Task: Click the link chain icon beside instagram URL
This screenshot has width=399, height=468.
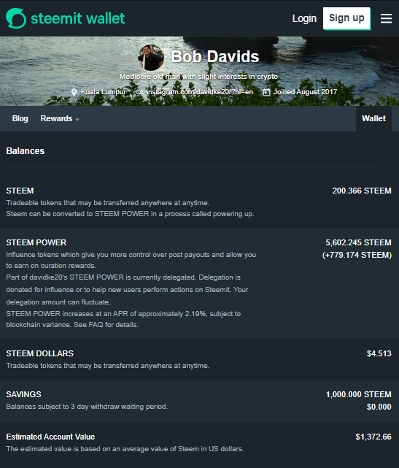Action: tap(139, 92)
